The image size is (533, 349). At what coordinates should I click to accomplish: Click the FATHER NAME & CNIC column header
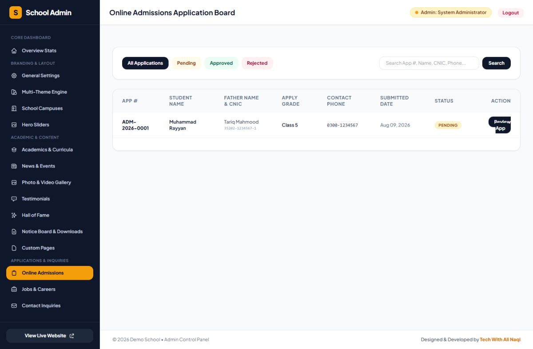pyautogui.click(x=241, y=101)
